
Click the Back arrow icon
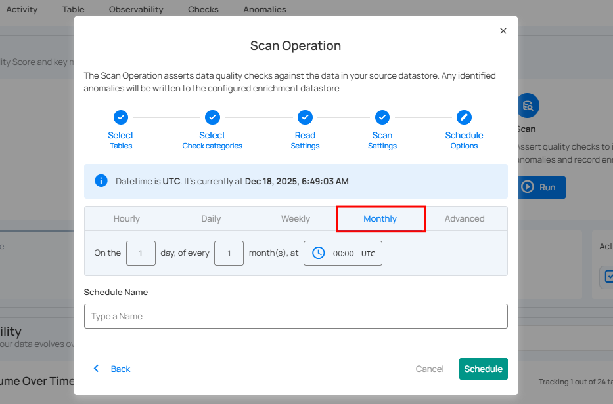97,369
